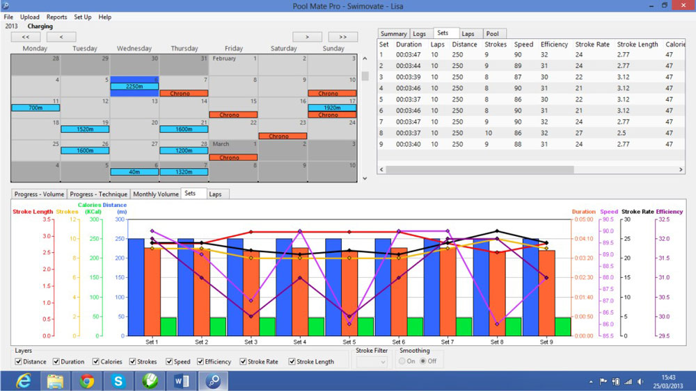Open Internet Explorer from the taskbar
696x391 pixels.
[x=24, y=381]
